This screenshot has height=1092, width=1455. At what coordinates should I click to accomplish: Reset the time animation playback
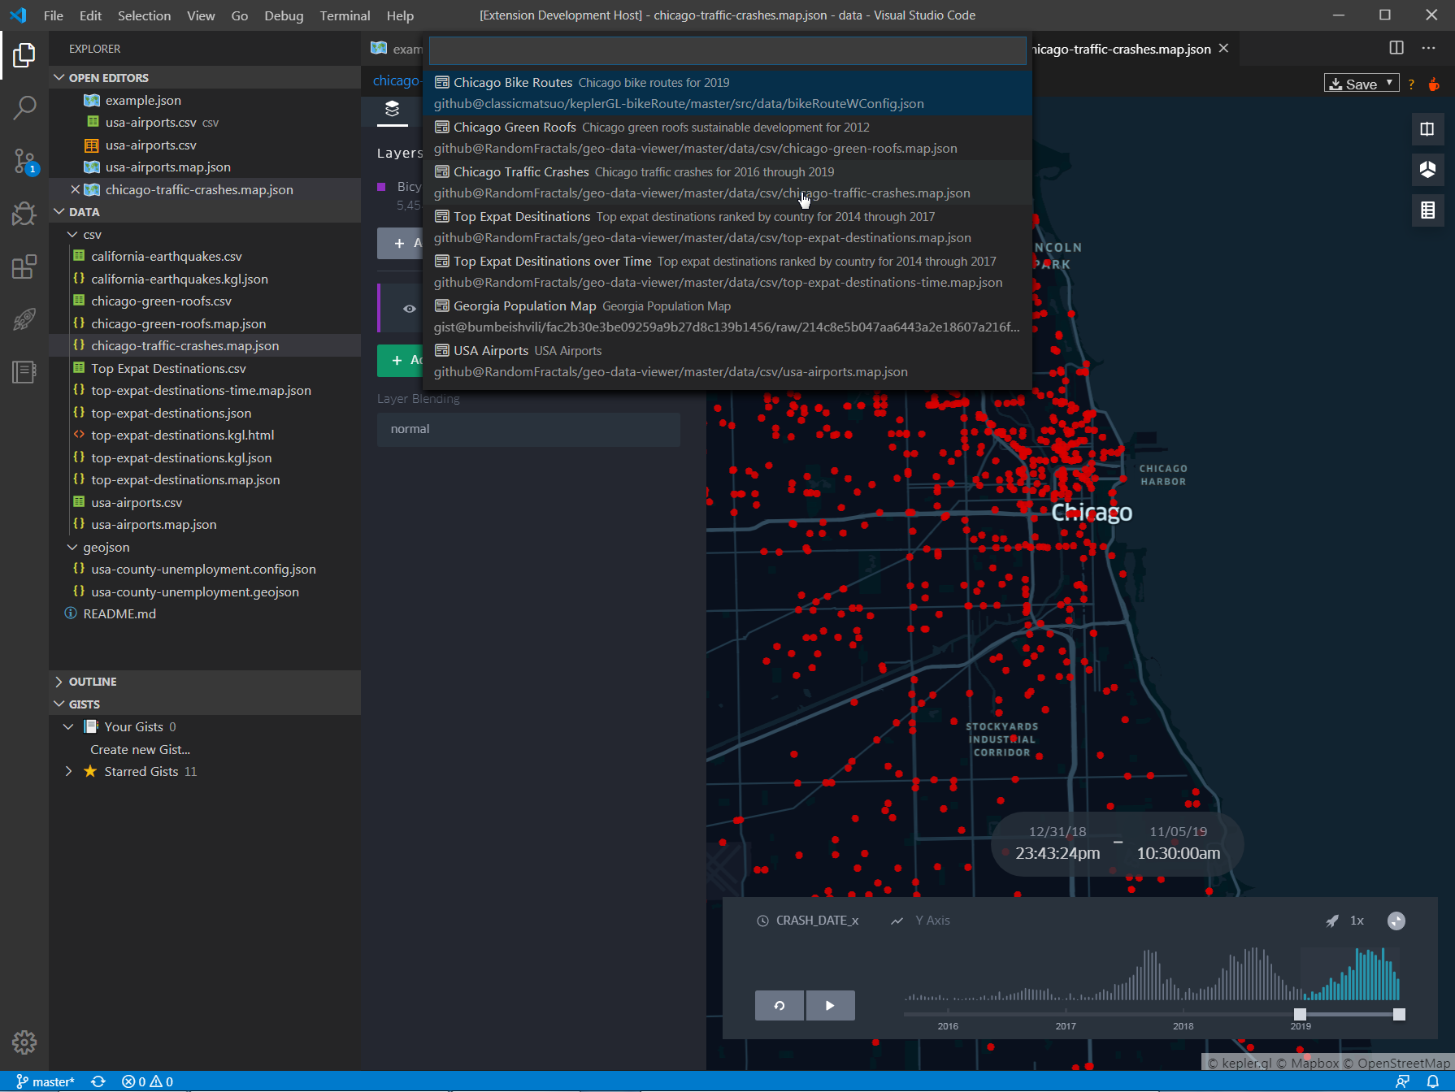(x=780, y=1005)
